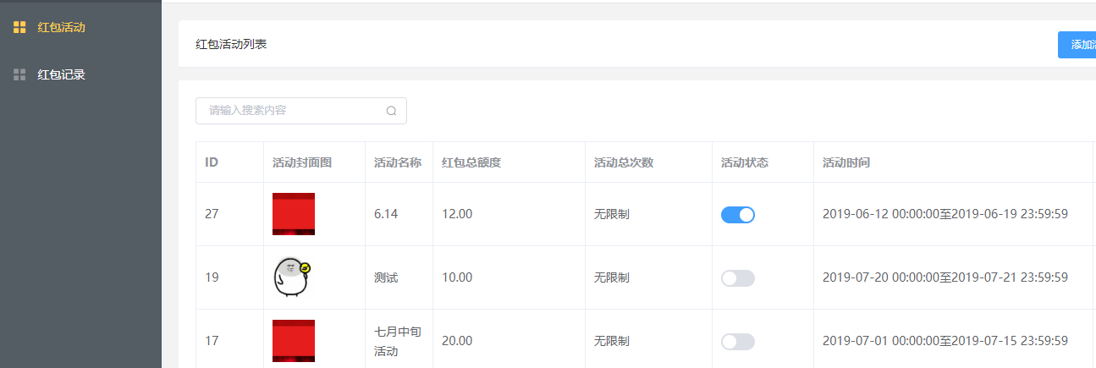Click the 活动总次数 column header

point(624,162)
